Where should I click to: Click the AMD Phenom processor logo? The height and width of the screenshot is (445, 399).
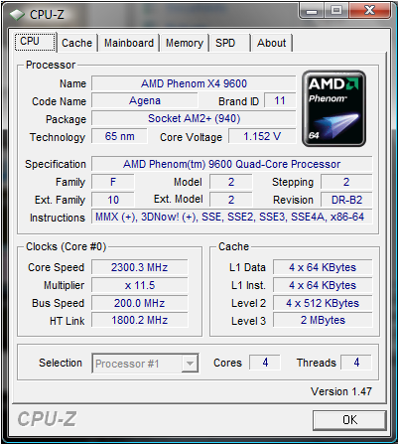333,108
